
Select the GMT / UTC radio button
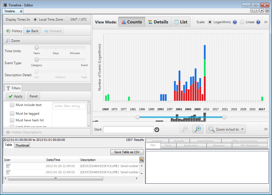coord(67,20)
